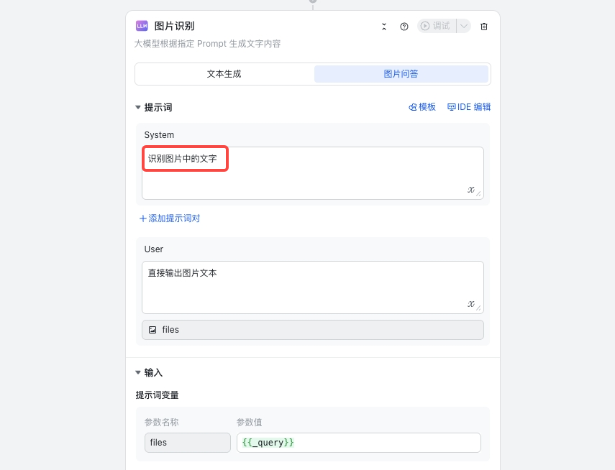615x470 pixels.
Task: Open the IDE 编辑 editor link
Action: point(469,107)
